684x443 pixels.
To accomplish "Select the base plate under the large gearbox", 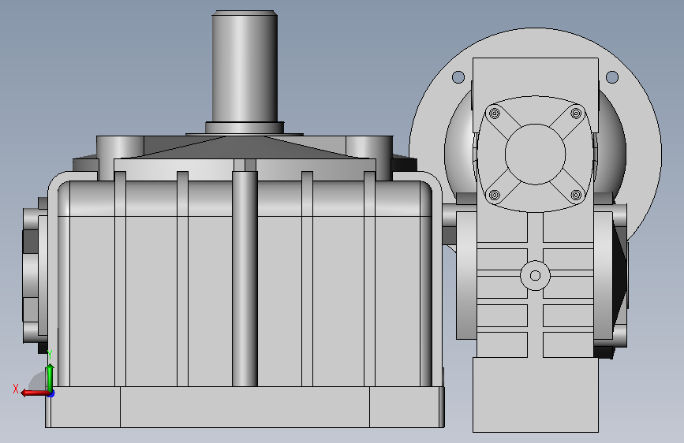I will pyautogui.click(x=245, y=407).
